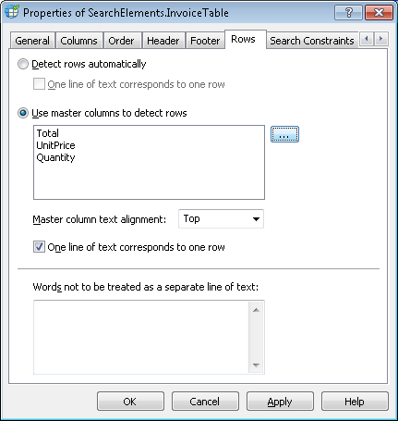Viewport: 398px width, 421px height.
Task: Confirm with the OK button
Action: [130, 402]
